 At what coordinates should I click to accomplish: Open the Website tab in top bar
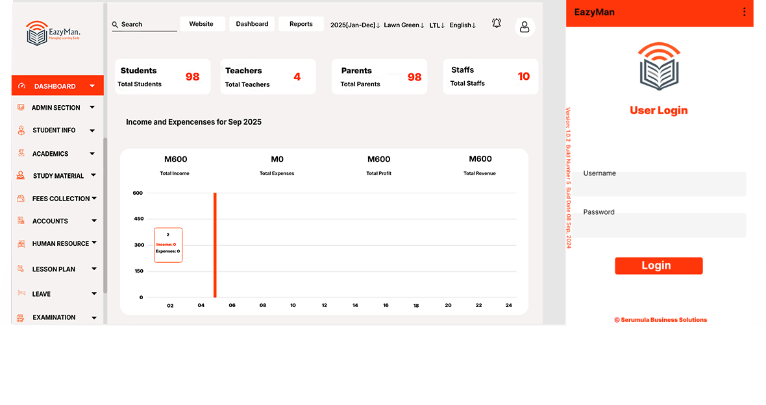pyautogui.click(x=201, y=24)
